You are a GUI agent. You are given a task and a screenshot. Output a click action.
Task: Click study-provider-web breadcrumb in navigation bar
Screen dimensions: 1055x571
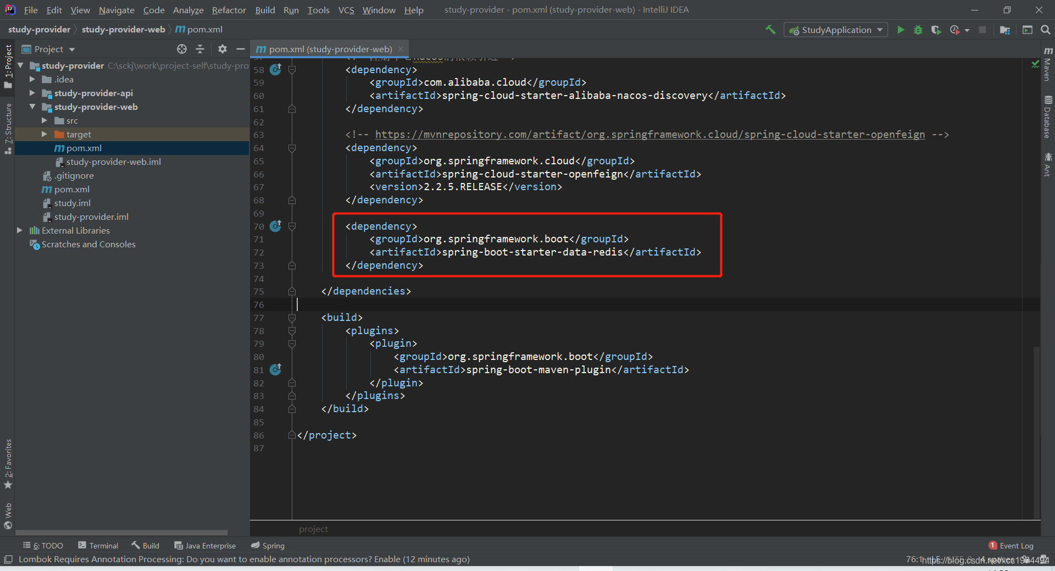(x=123, y=30)
